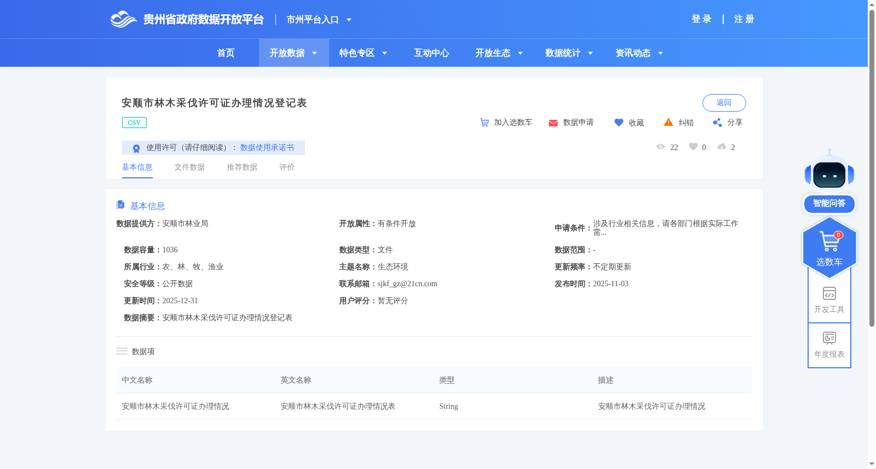Switch to the 推荐数据 tab

click(x=242, y=167)
